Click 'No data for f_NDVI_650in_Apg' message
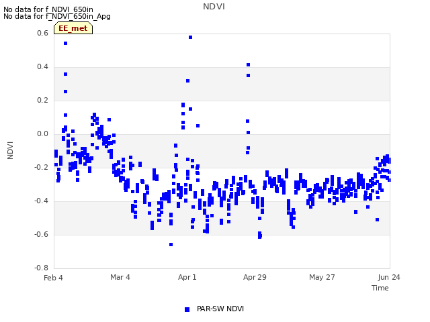 (57, 16)
